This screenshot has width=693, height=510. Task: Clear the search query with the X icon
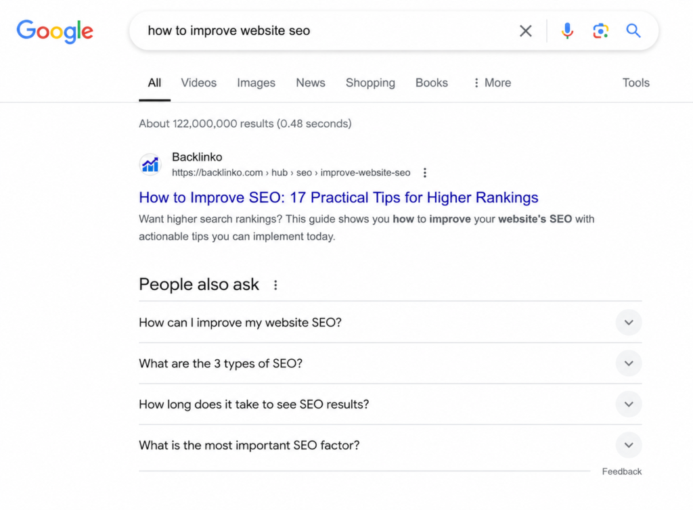525,31
